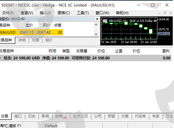Viewport: 174px width, 128px height.
Task: Click profit total 0.00
Action: (167, 58)
